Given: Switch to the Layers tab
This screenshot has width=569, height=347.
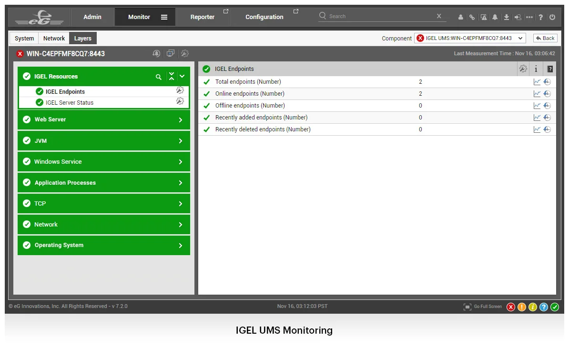Looking at the screenshot, I should pyautogui.click(x=83, y=38).
